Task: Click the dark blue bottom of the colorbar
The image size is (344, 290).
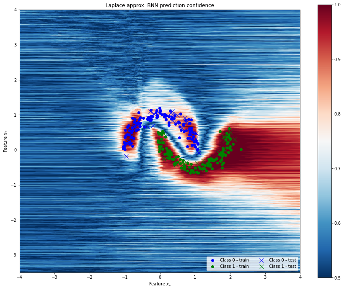Action: (325, 274)
